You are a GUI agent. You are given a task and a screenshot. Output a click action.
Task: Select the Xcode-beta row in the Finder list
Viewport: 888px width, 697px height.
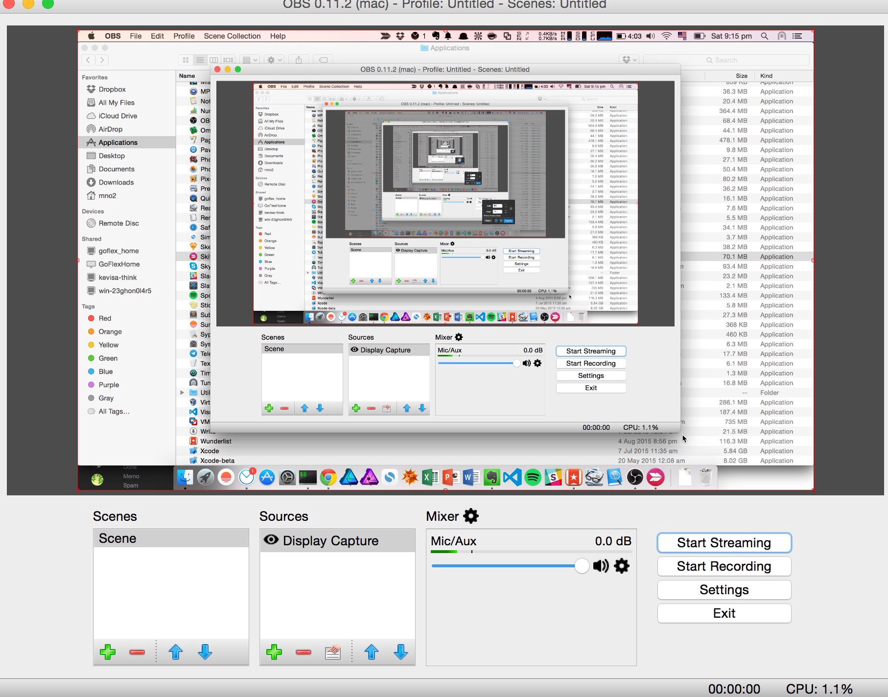coord(494,461)
